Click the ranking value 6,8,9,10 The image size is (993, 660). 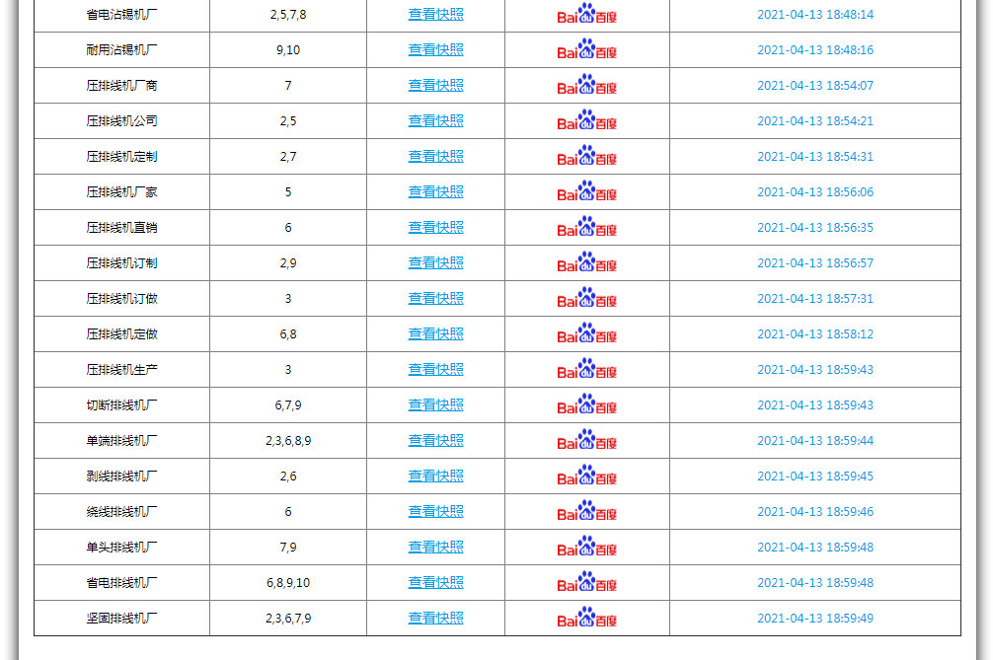(x=288, y=581)
